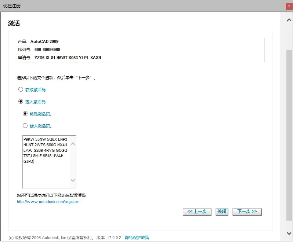
Task: Click the code line T6TJ 8HJE 9EJ8 UVAH
Action: point(43,156)
